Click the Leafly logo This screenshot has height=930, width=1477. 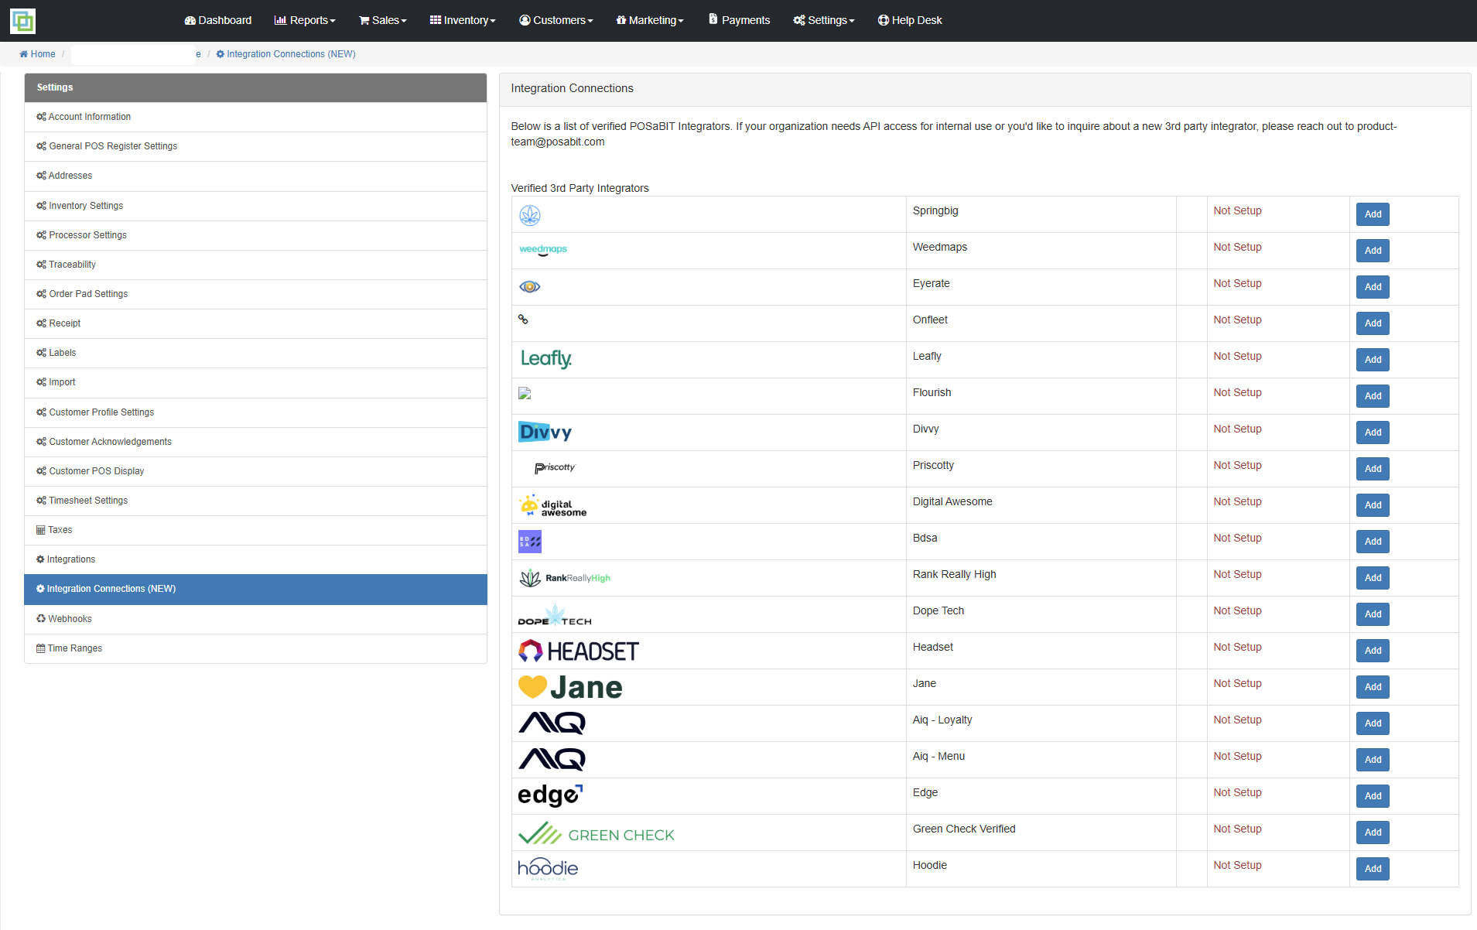(546, 359)
